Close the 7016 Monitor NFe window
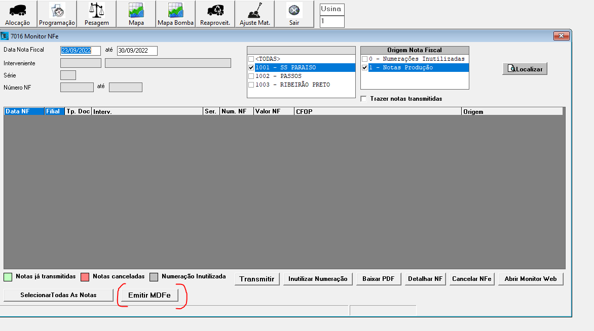 click(x=561, y=36)
